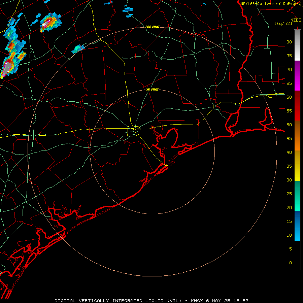
Task: Pick the green segment of the color scale
Action: (297, 196)
